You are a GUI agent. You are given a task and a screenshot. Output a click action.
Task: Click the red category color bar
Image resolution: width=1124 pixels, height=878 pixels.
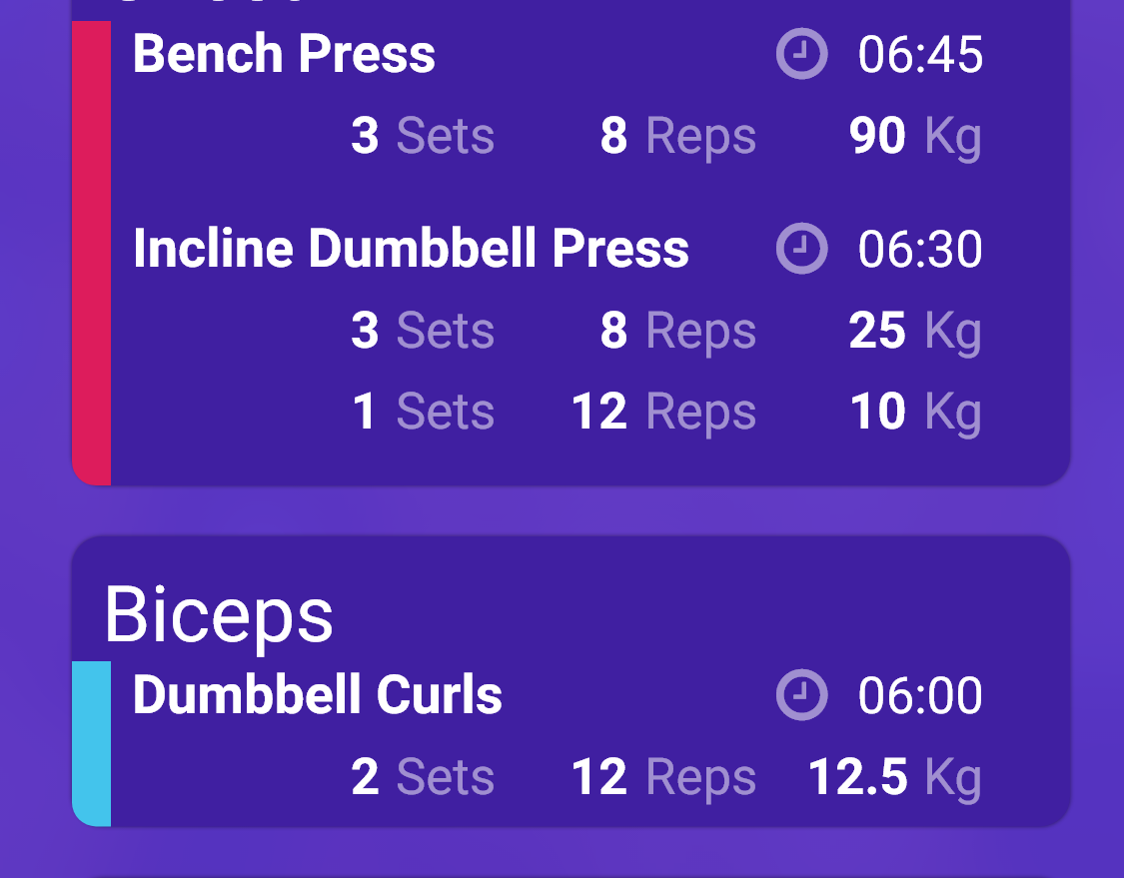click(91, 253)
